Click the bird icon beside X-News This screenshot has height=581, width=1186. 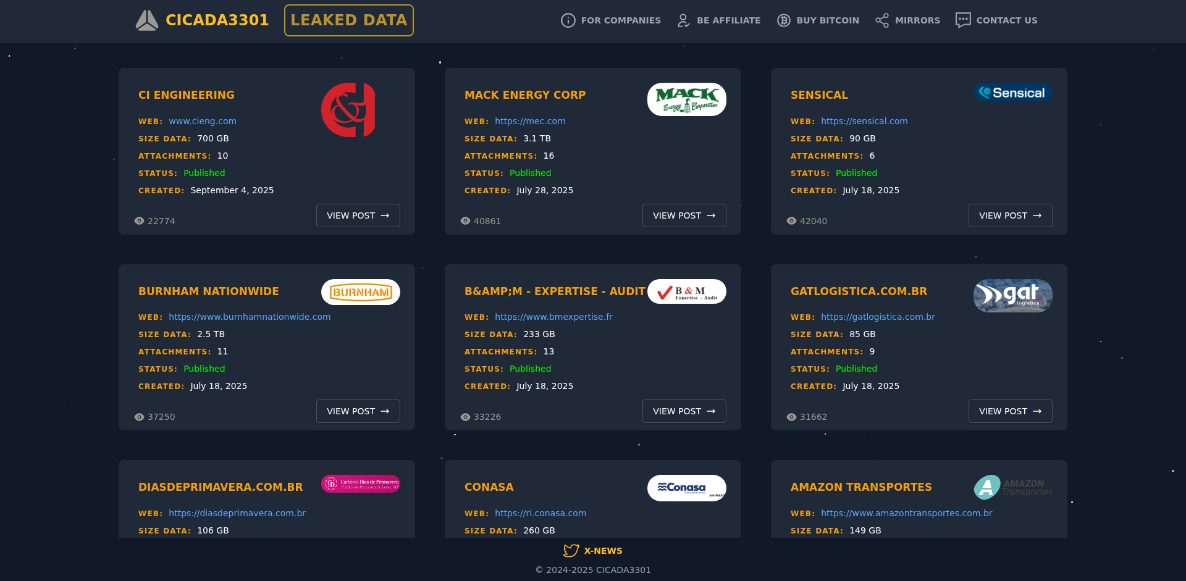pos(571,550)
